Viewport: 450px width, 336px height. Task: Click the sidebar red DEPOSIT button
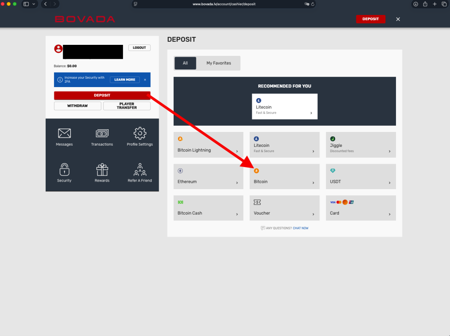(x=102, y=95)
